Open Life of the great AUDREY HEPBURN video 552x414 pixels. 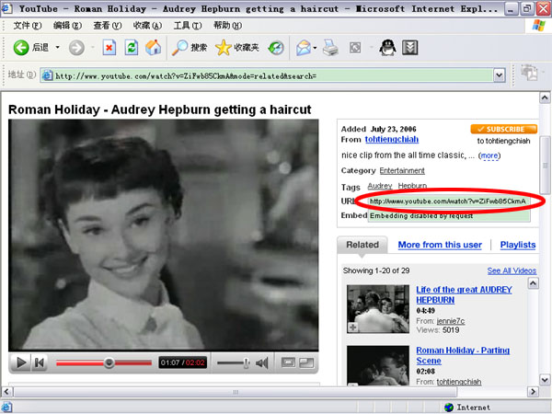(464, 294)
